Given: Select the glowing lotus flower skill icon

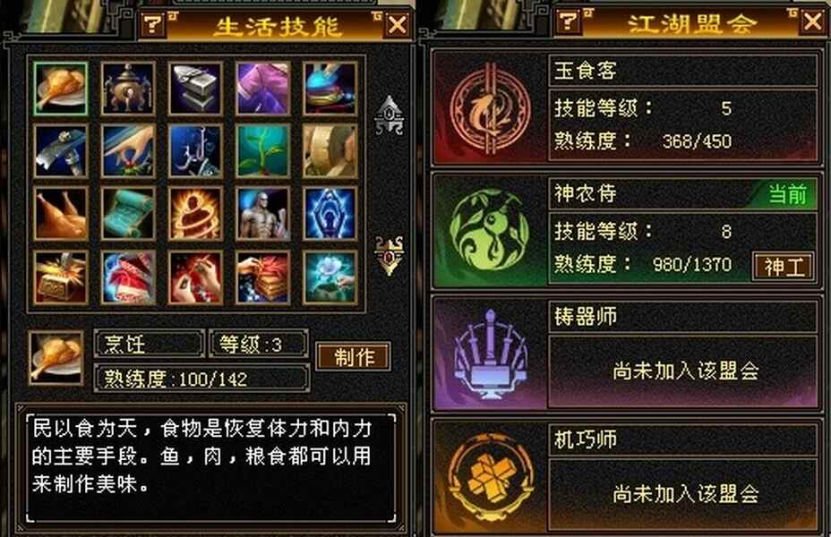Looking at the screenshot, I should (x=330, y=277).
